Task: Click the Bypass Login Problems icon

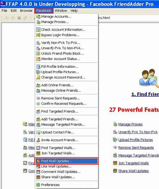Action: click(38, 35)
